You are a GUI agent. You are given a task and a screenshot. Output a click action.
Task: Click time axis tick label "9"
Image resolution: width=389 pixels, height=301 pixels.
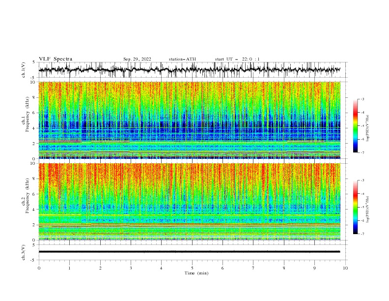[x=314, y=268]
